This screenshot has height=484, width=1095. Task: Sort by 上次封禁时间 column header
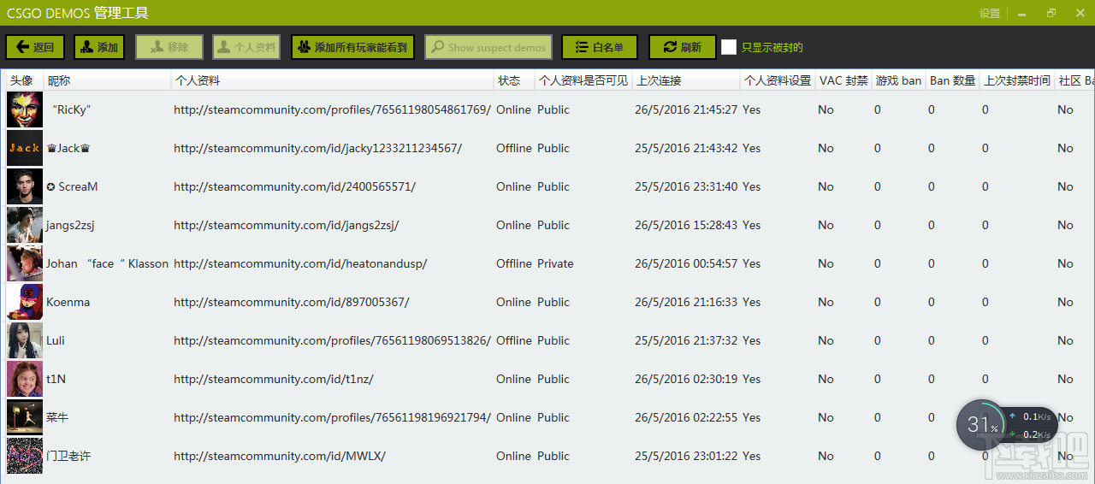point(1017,80)
